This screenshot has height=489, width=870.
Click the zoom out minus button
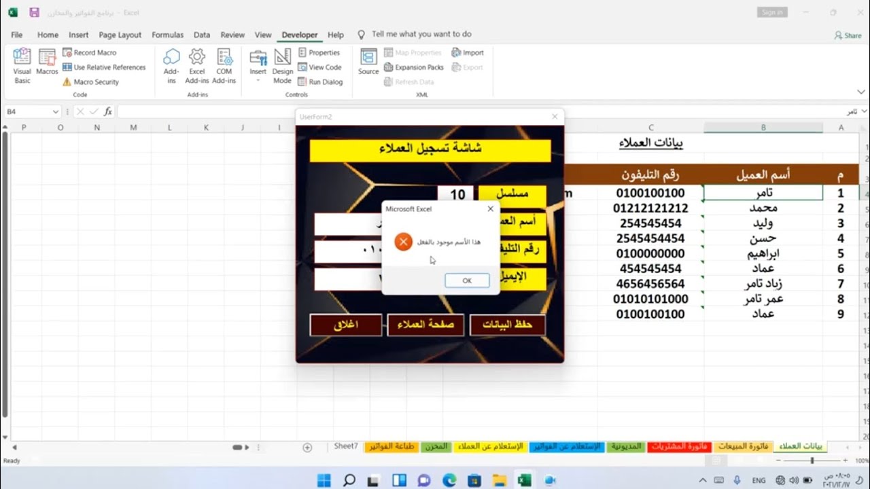point(779,460)
